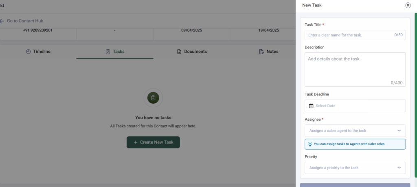Click into the Description text area
Image resolution: width=417 pixels, height=187 pixels.
pos(355,69)
